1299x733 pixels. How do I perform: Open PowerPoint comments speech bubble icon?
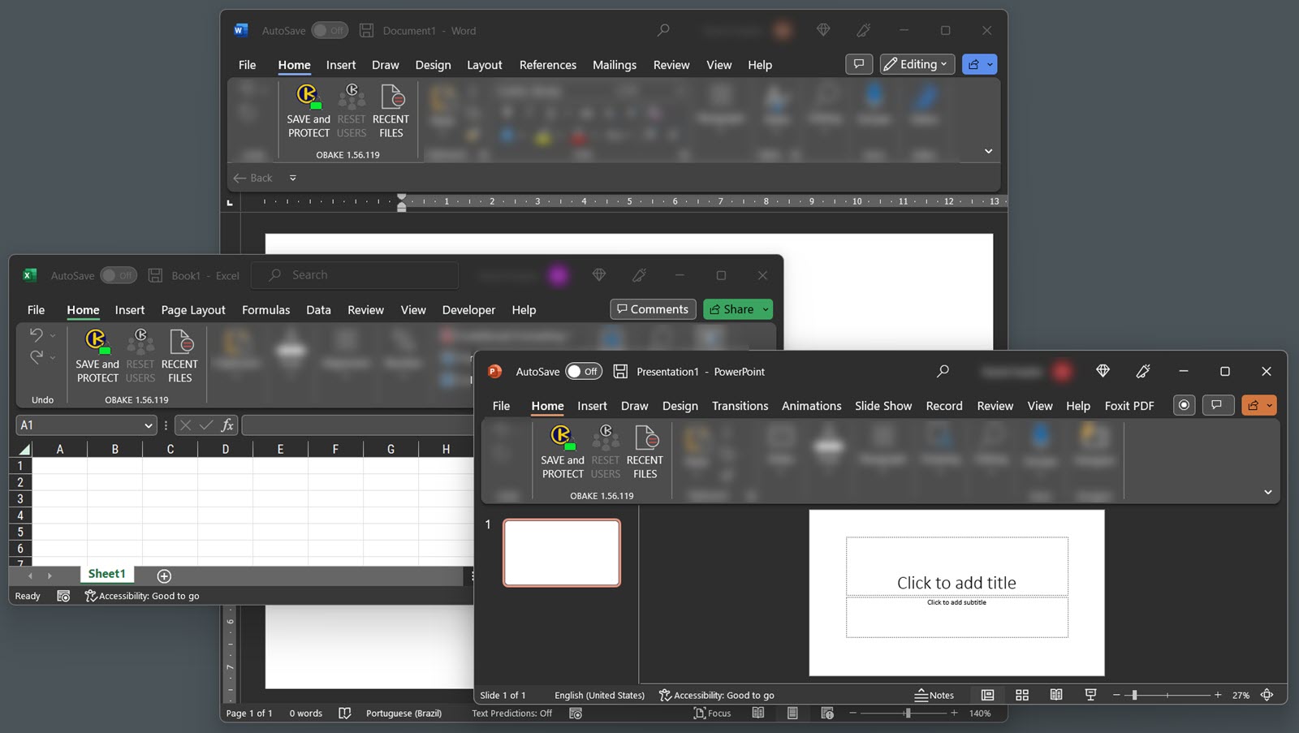[x=1217, y=405]
